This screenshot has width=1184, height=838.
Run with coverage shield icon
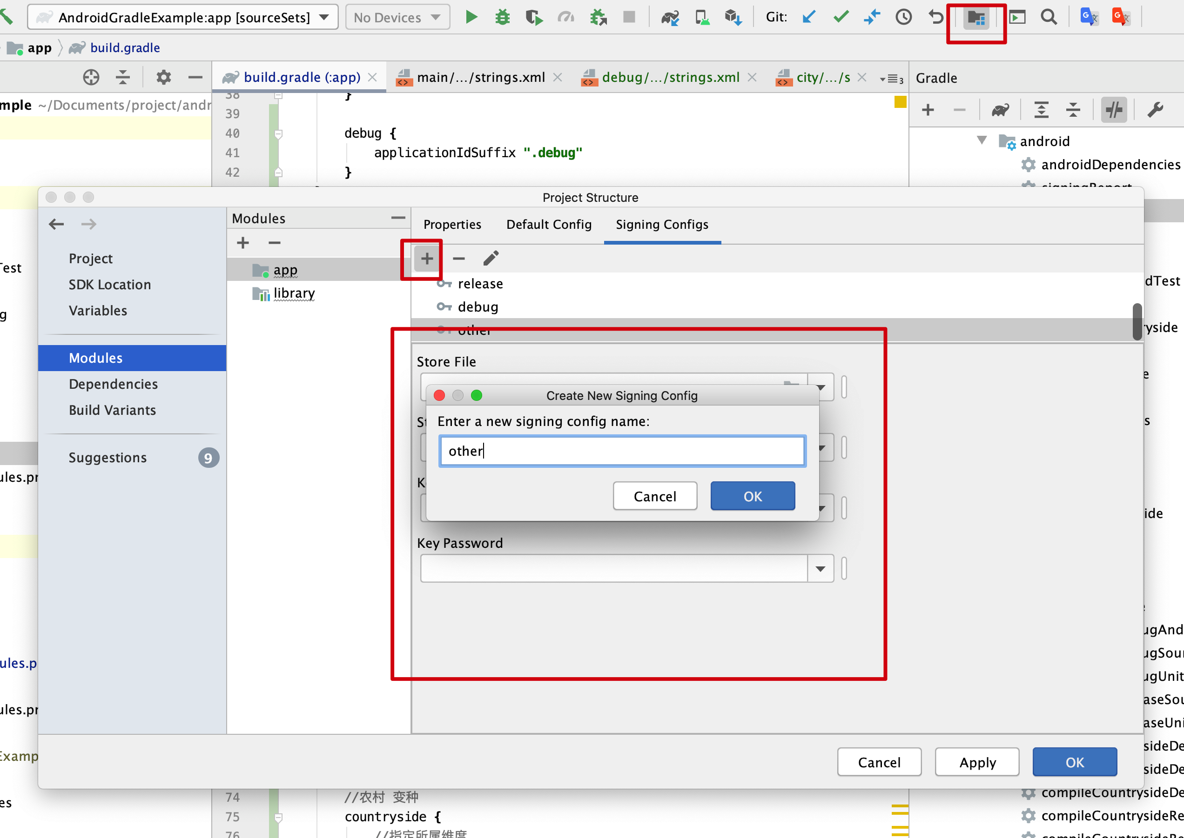(534, 17)
